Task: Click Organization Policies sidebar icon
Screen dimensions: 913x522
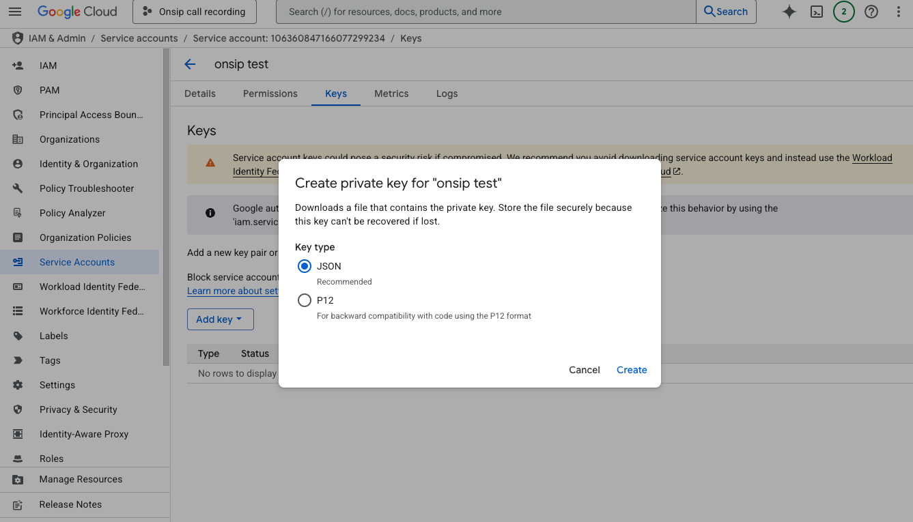Action: click(x=18, y=237)
